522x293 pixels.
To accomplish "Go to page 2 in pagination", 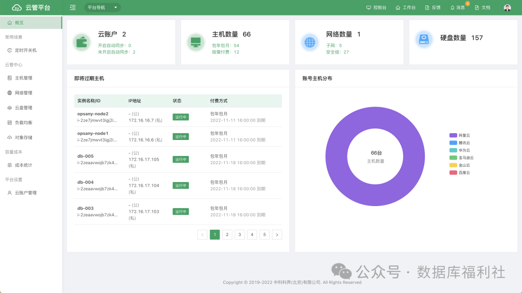I will click(227, 235).
